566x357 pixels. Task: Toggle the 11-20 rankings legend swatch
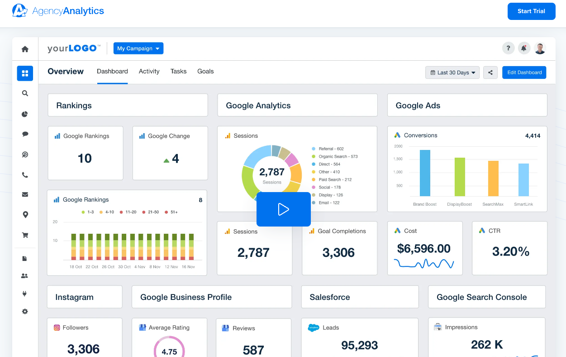tap(122, 212)
